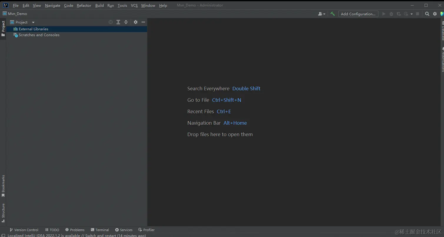
Task: Open the Run menu
Action: coord(111,5)
